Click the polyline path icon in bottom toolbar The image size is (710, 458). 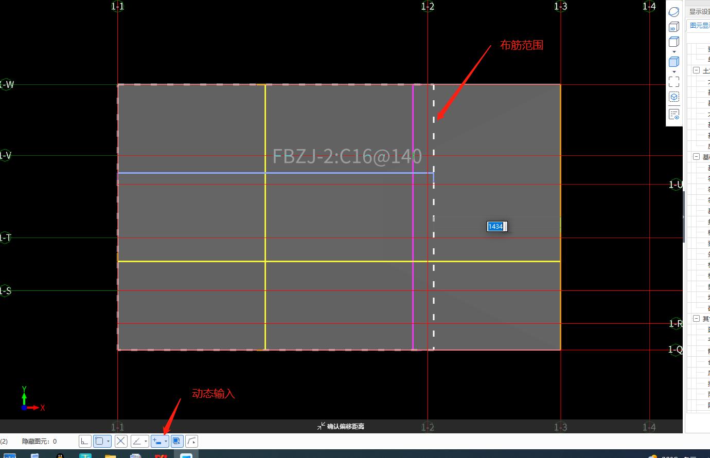point(191,441)
